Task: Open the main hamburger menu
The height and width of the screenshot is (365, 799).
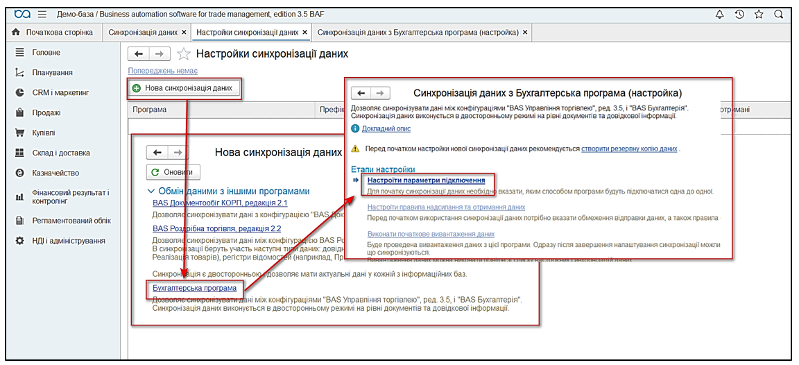Action: click(42, 15)
